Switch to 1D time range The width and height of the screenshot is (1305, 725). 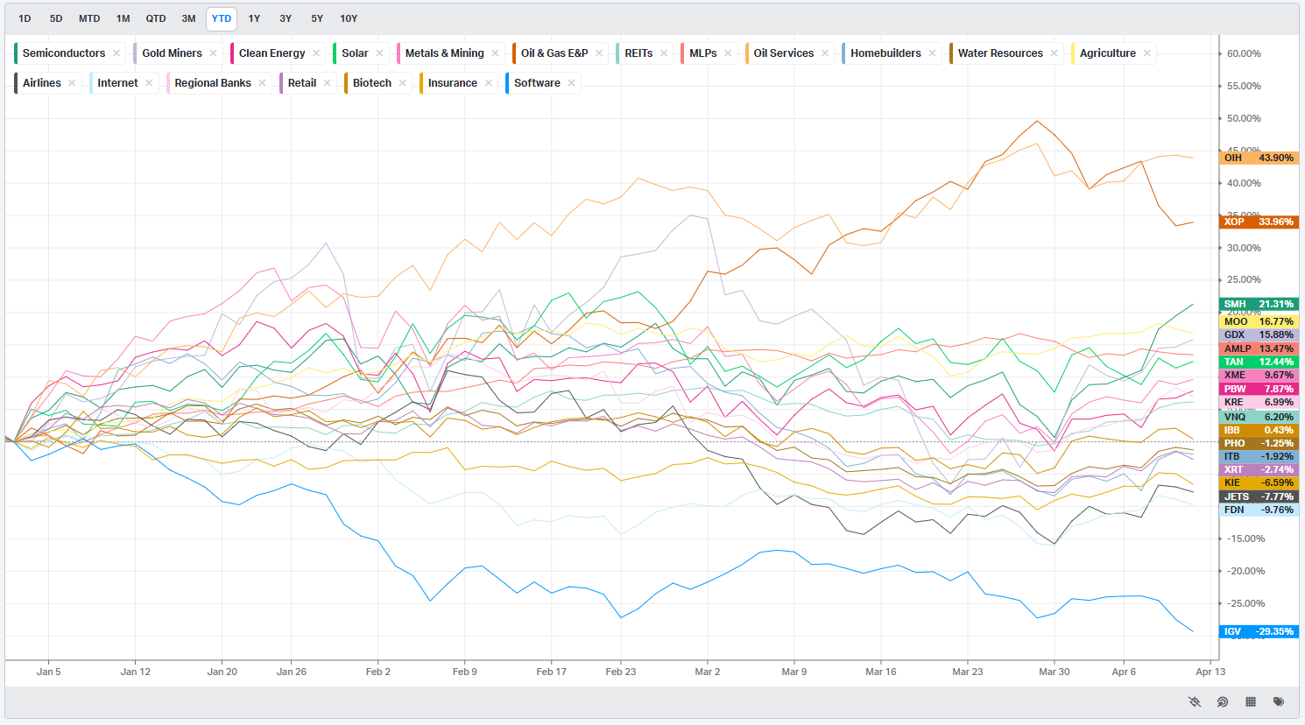tap(25, 18)
